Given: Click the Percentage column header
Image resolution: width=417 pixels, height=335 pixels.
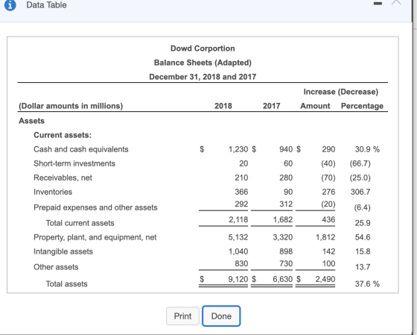Looking at the screenshot, I should click(x=362, y=106).
